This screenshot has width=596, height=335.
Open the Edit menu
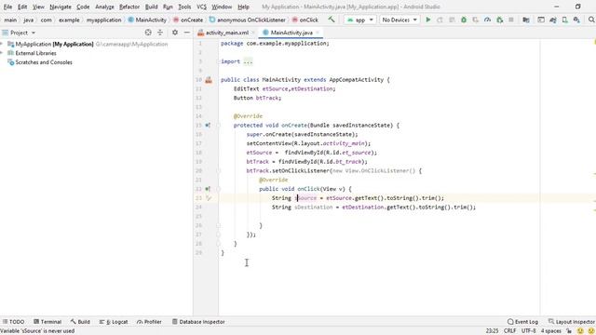tap(22, 7)
